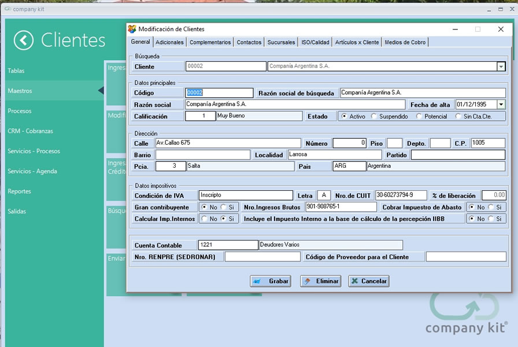Click the Eliminar button
Viewport: 518px width, 347px height.
(321, 281)
